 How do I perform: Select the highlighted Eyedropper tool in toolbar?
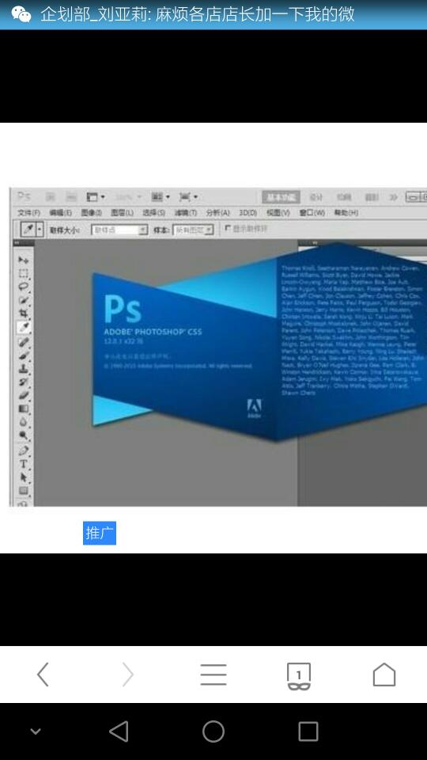[23, 328]
